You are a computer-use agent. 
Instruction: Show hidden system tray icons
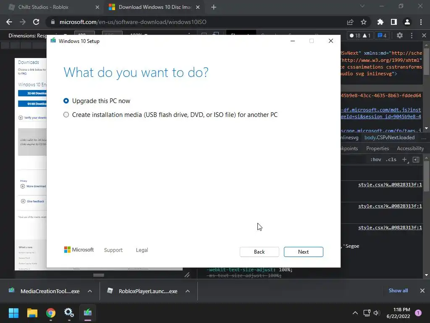click(355, 313)
